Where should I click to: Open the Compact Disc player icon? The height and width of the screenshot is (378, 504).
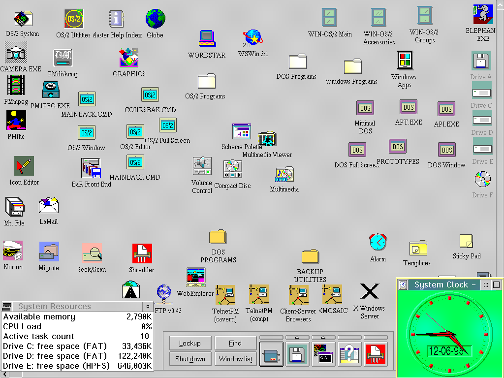click(232, 169)
